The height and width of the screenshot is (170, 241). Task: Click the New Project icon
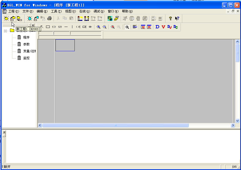click(x=6, y=18)
